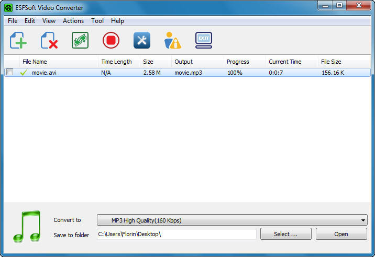The height and width of the screenshot is (257, 375).
Task: Click the 0:0:7 current time cell
Action: pyautogui.click(x=275, y=73)
